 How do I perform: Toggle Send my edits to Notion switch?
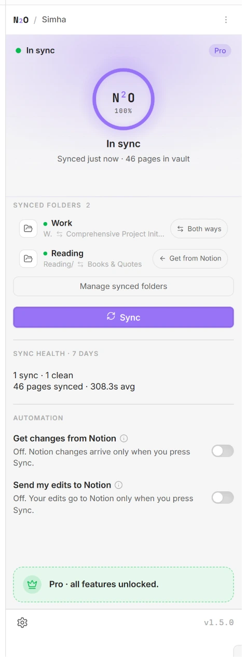pyautogui.click(x=223, y=498)
